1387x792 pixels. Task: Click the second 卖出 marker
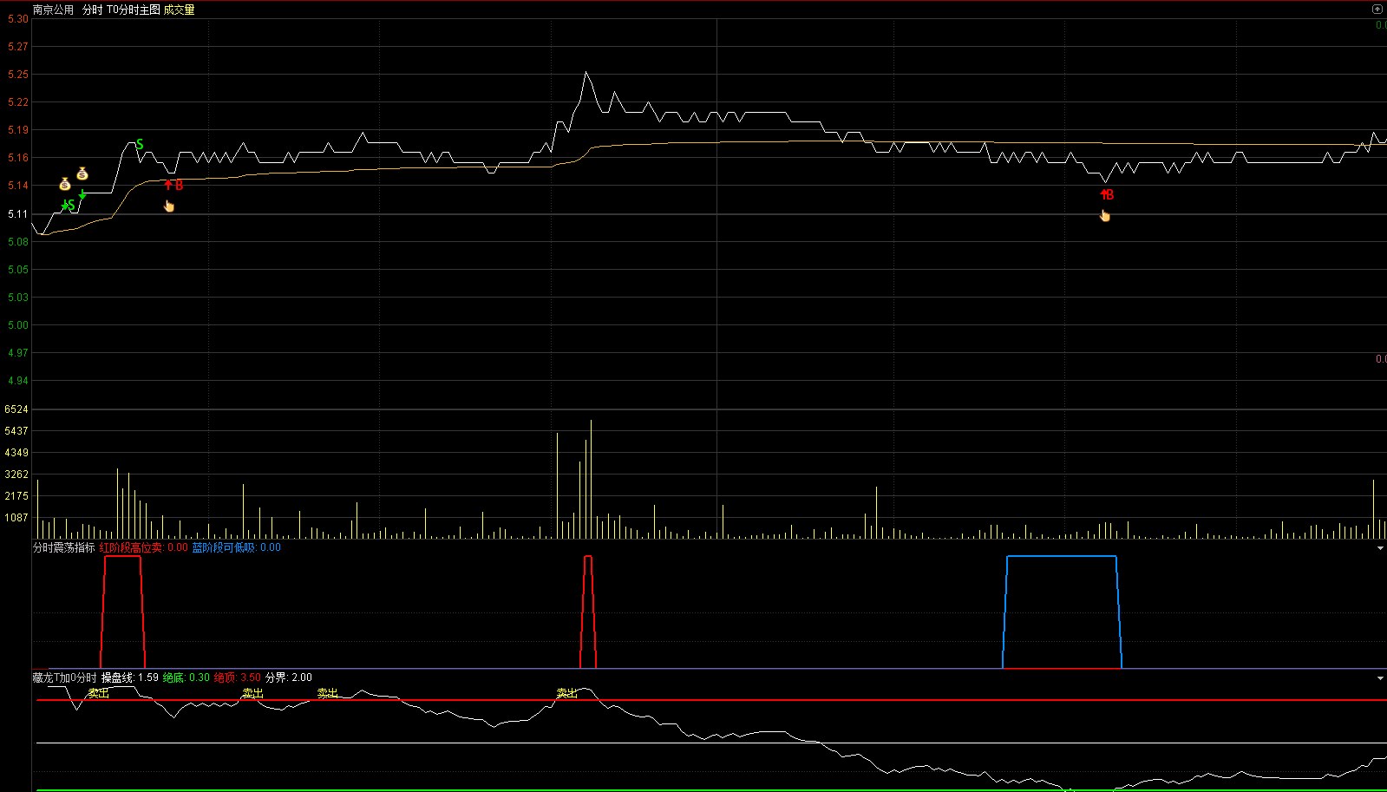pos(253,693)
